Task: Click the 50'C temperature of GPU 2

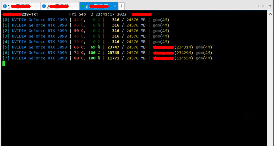Action: tap(79, 31)
